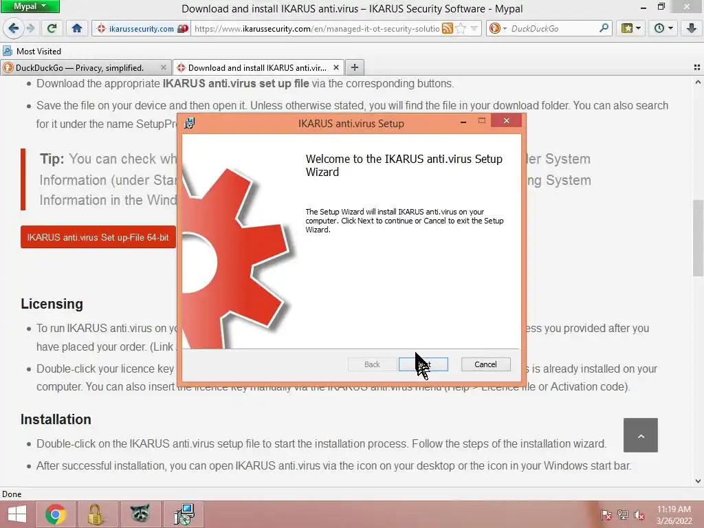This screenshot has width=704, height=528.
Task: Open the tab groups grid icon
Action: coord(697,67)
